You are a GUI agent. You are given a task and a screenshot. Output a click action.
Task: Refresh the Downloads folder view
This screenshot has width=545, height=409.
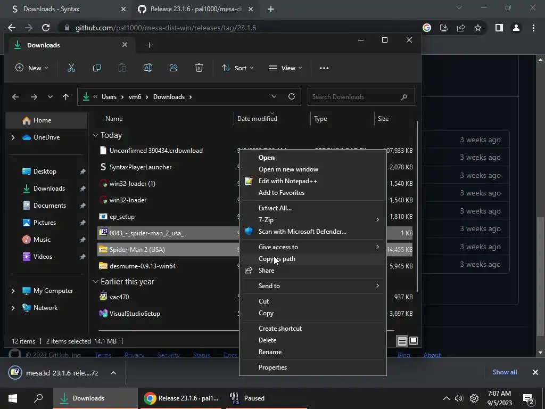pos(292,96)
